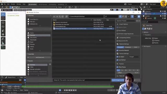167x94 pixels.
Task: Enable Animate Image Sequences checkbox
Action: tap(117, 34)
